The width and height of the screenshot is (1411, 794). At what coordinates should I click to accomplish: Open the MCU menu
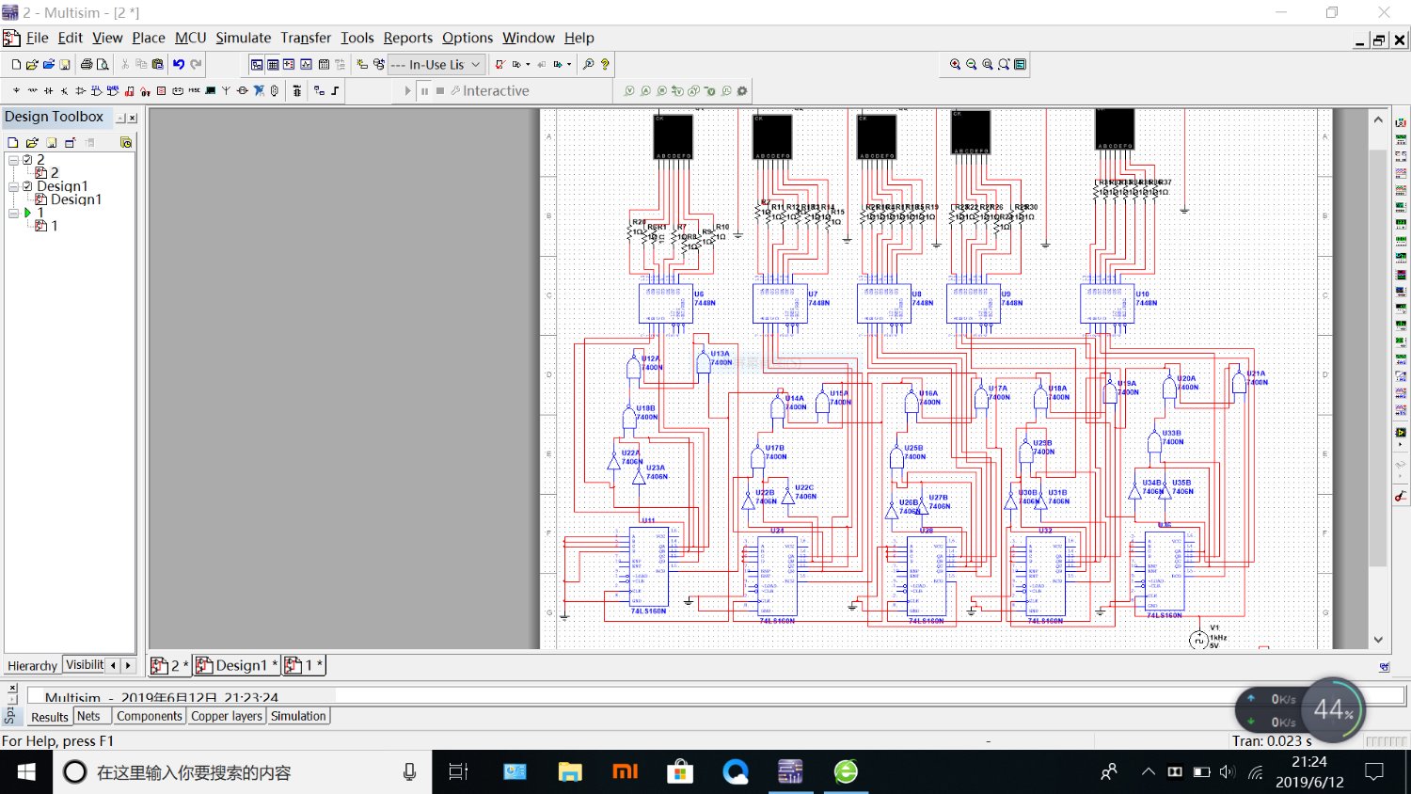pos(191,38)
